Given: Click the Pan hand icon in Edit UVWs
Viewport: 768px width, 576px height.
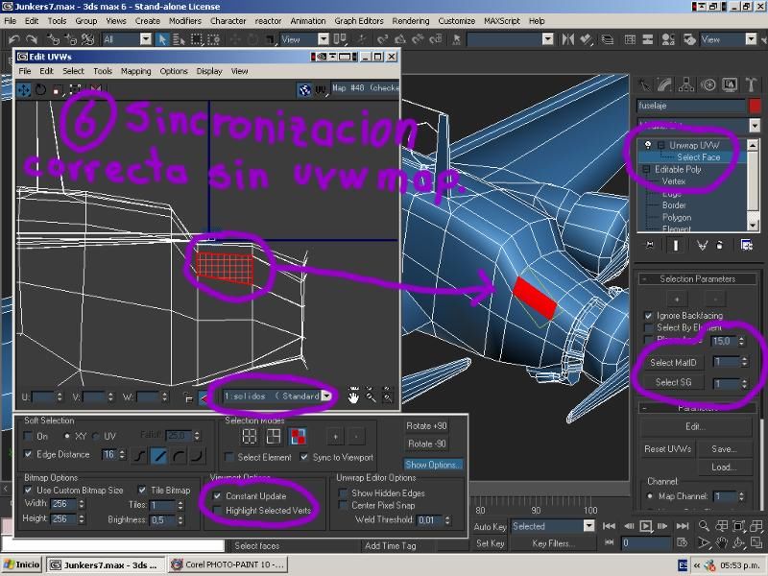Looking at the screenshot, I should pyautogui.click(x=353, y=396).
